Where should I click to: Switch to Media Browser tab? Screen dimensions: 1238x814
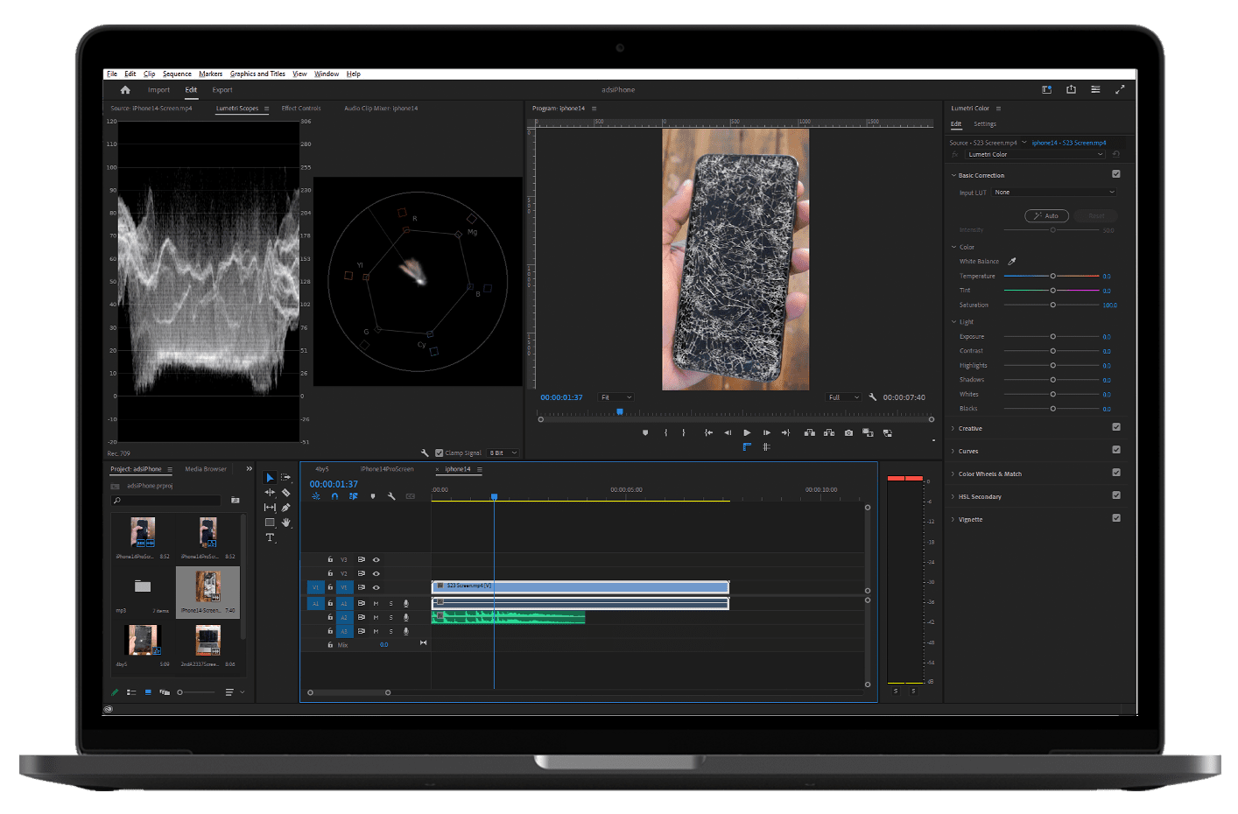[206, 469]
